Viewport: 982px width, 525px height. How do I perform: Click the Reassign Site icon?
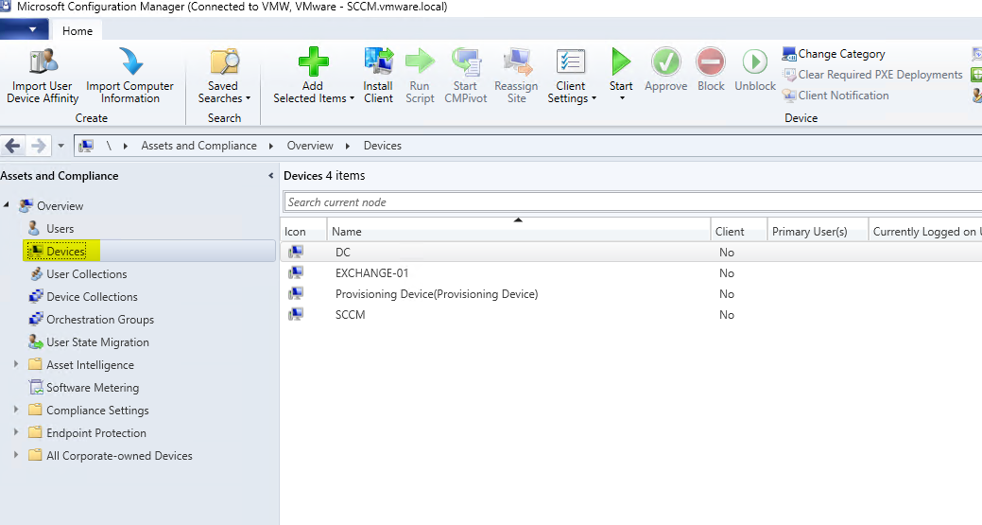pos(516,62)
